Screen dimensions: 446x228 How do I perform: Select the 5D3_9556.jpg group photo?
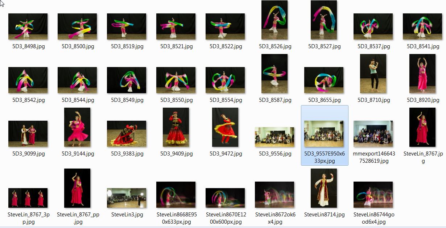point(274,137)
